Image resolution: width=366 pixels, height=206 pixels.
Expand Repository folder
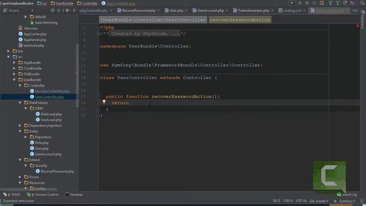(x=26, y=137)
